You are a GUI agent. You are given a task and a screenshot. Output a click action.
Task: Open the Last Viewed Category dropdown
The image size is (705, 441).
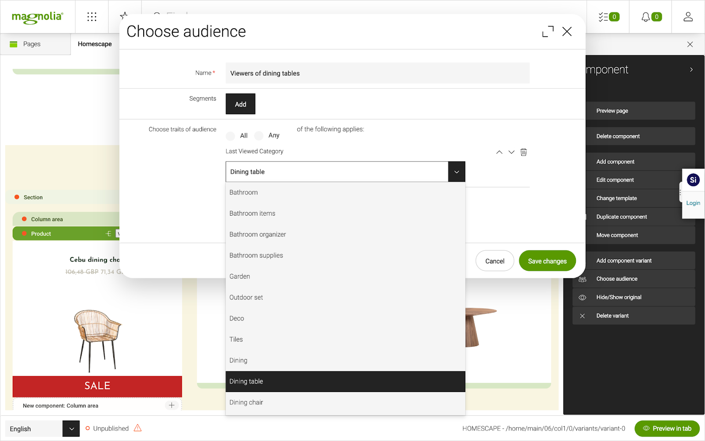pos(456,172)
